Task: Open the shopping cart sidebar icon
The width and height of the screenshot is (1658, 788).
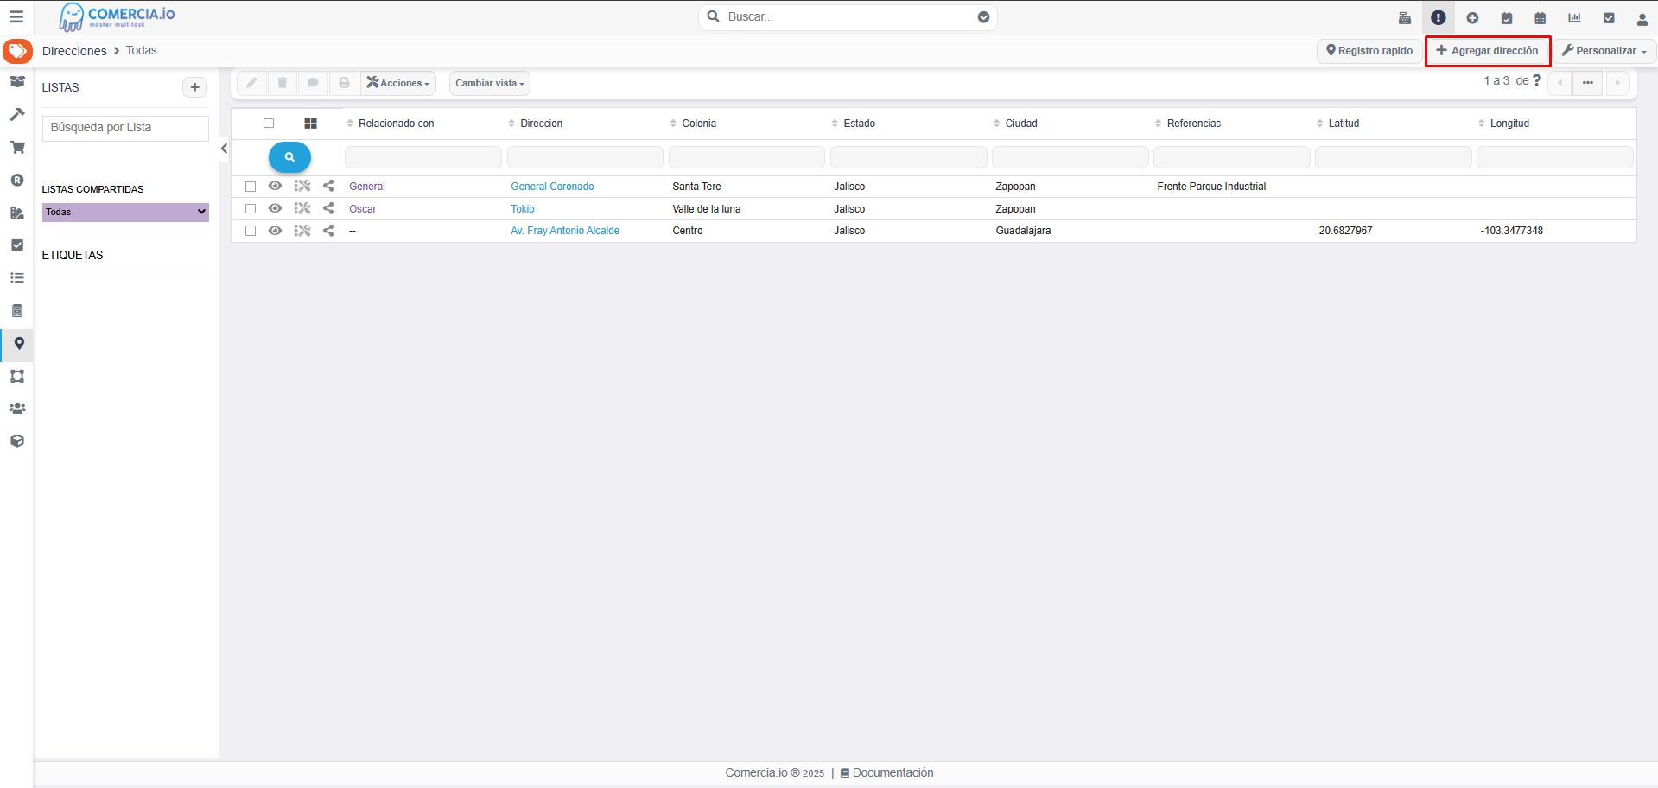Action: (17, 147)
